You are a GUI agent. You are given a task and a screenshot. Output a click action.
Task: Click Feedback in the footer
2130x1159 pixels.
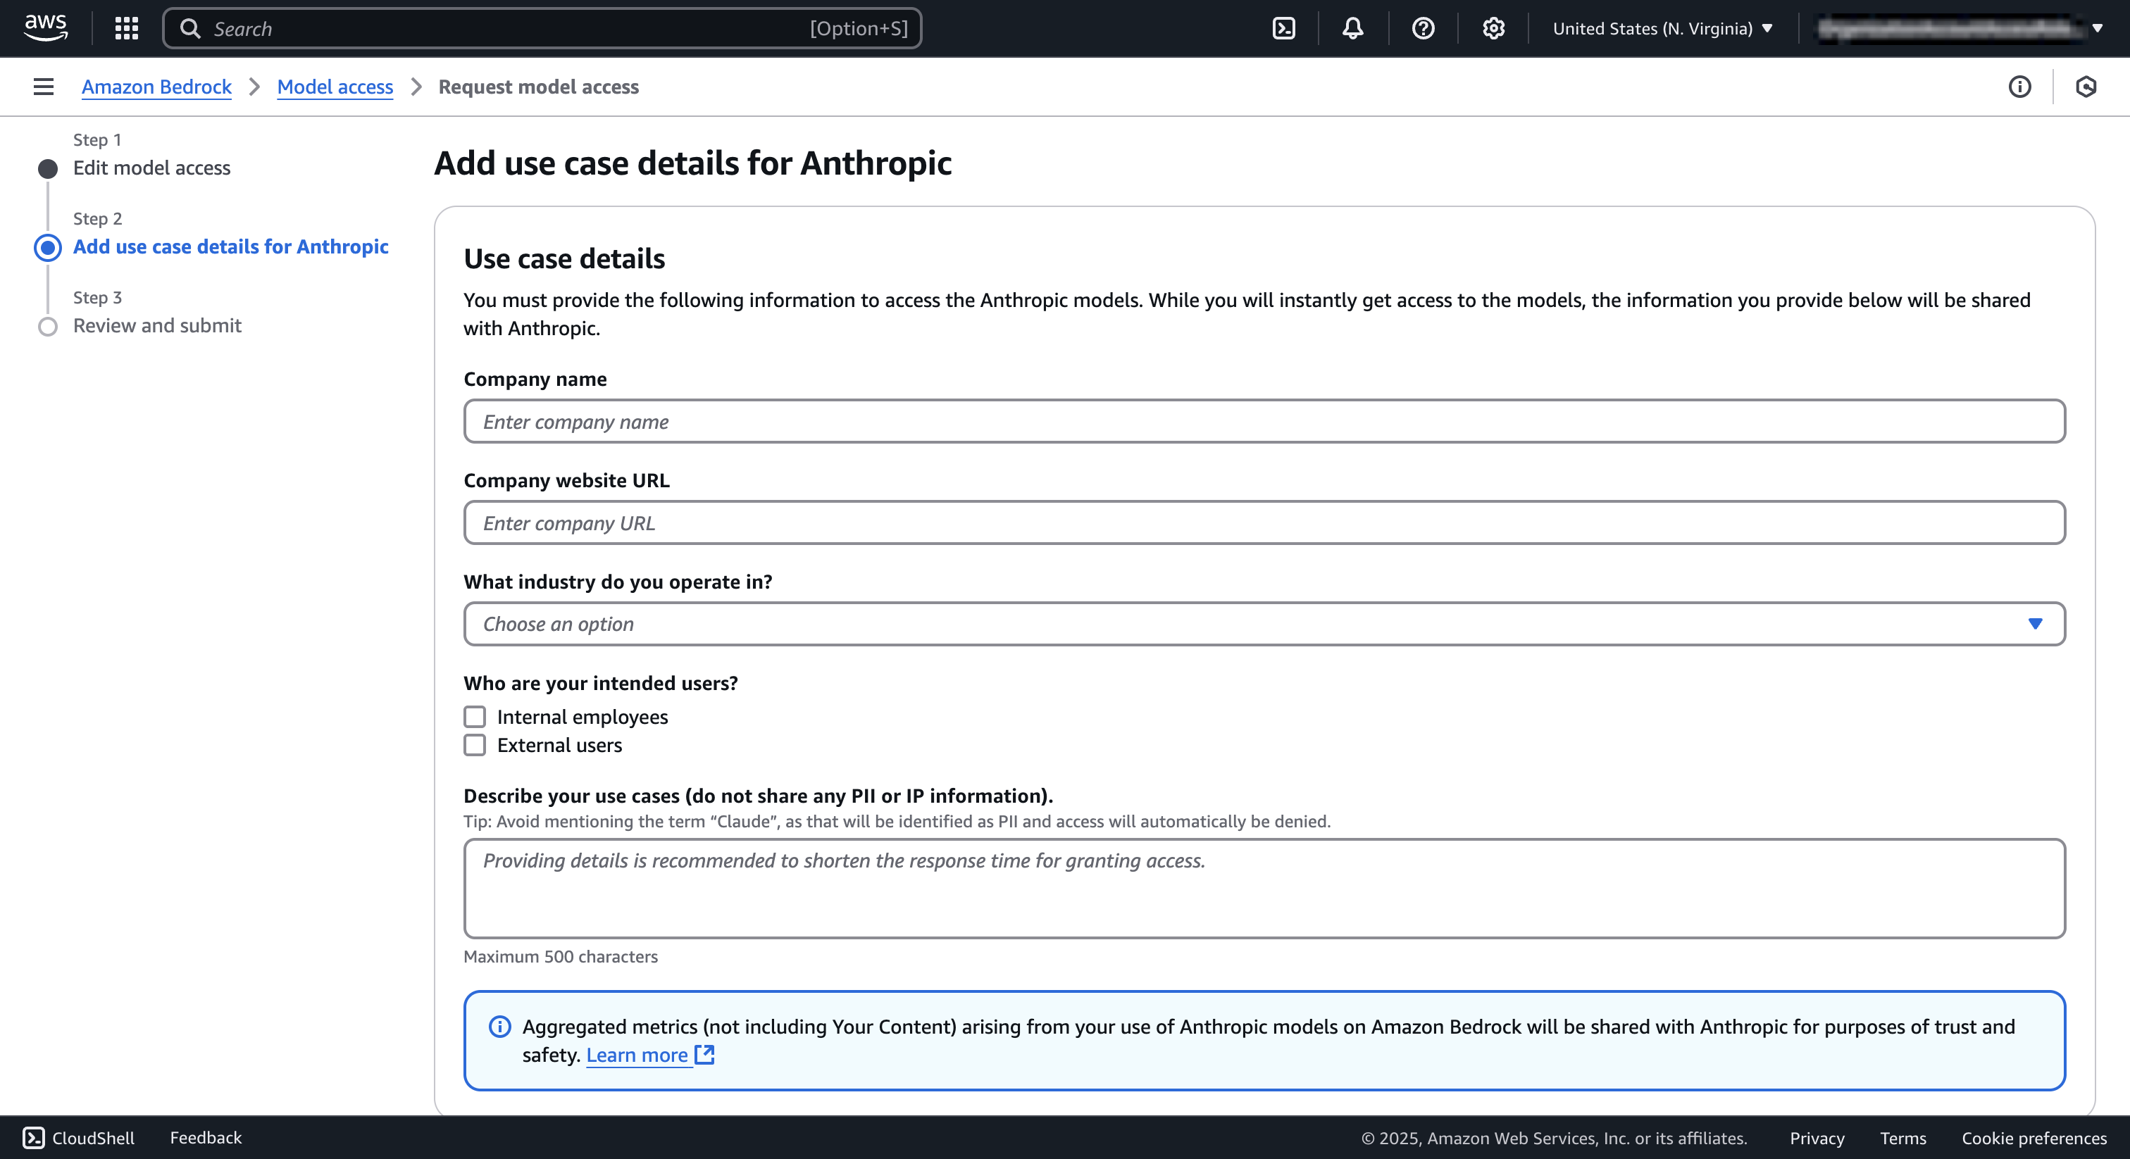pos(205,1137)
